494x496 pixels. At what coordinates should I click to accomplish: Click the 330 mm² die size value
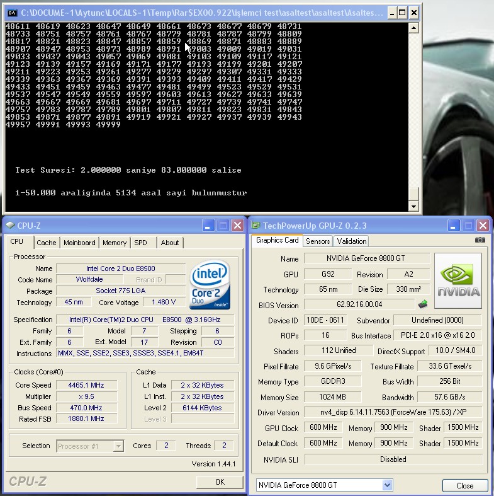(x=408, y=289)
